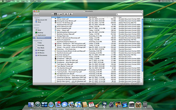Screen dimensions: 176x110
Task: Click the Quick Look eye button
Action: 66,14
